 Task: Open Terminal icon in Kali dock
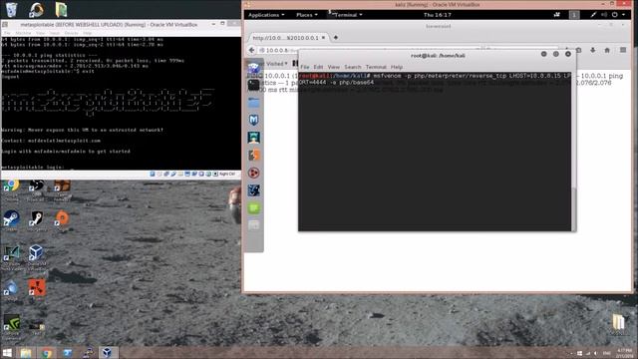click(x=253, y=85)
